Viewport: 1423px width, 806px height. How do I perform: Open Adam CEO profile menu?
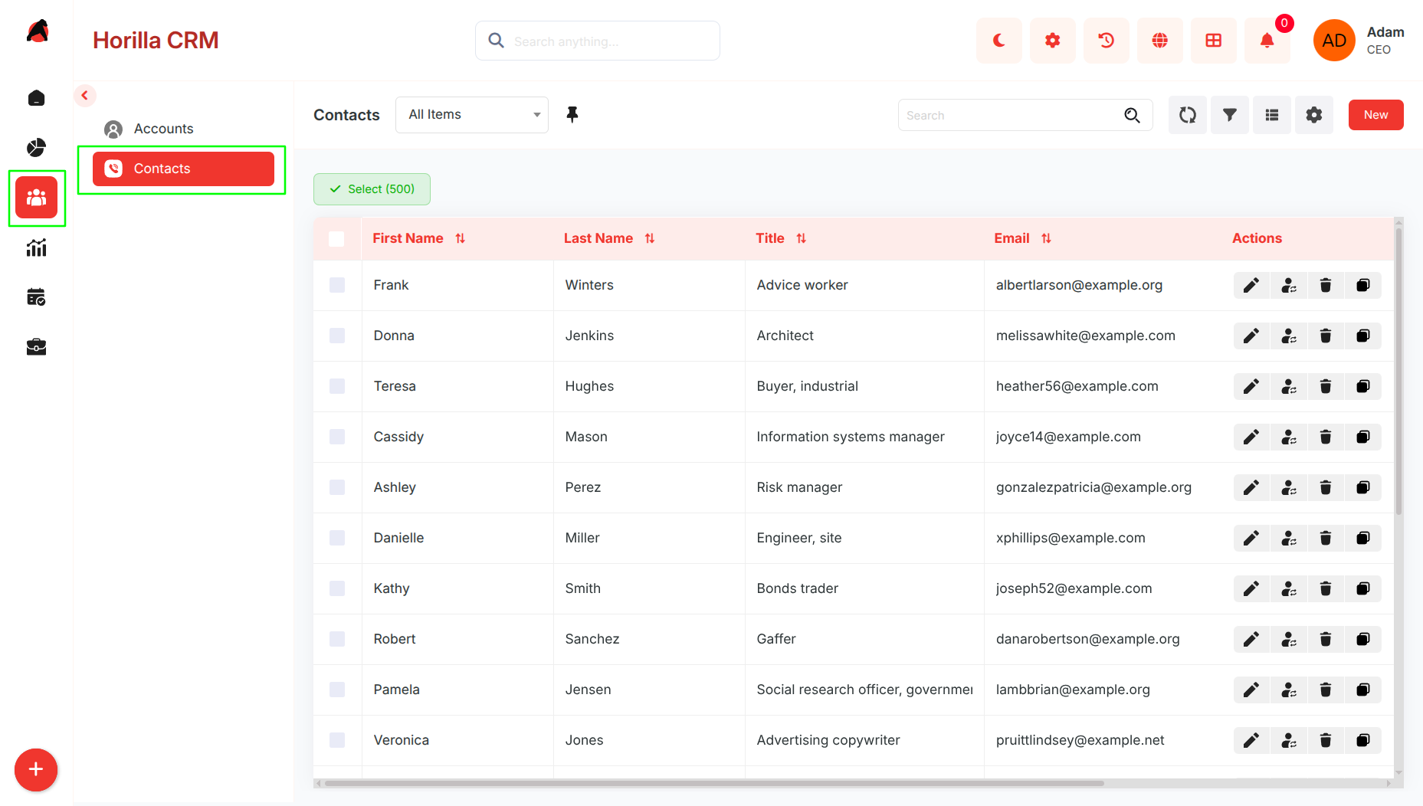click(x=1359, y=41)
